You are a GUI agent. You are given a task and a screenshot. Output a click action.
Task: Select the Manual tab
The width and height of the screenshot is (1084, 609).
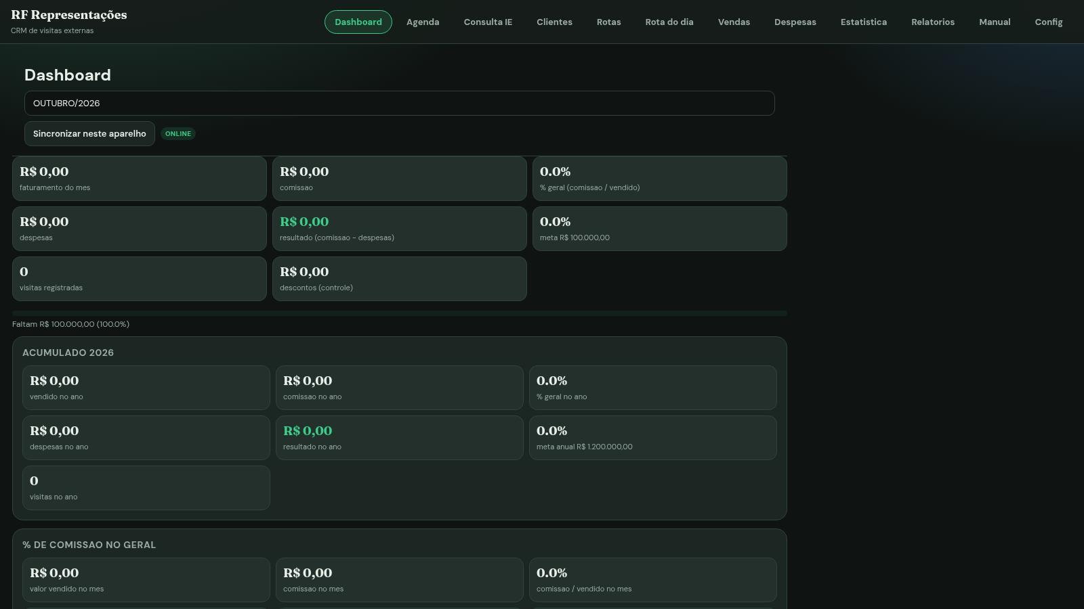coord(995,22)
